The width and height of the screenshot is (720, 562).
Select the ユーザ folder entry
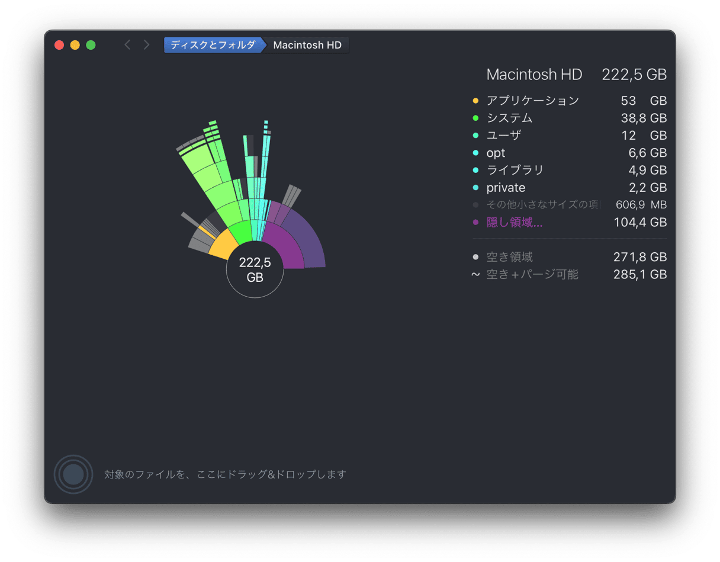coord(503,136)
